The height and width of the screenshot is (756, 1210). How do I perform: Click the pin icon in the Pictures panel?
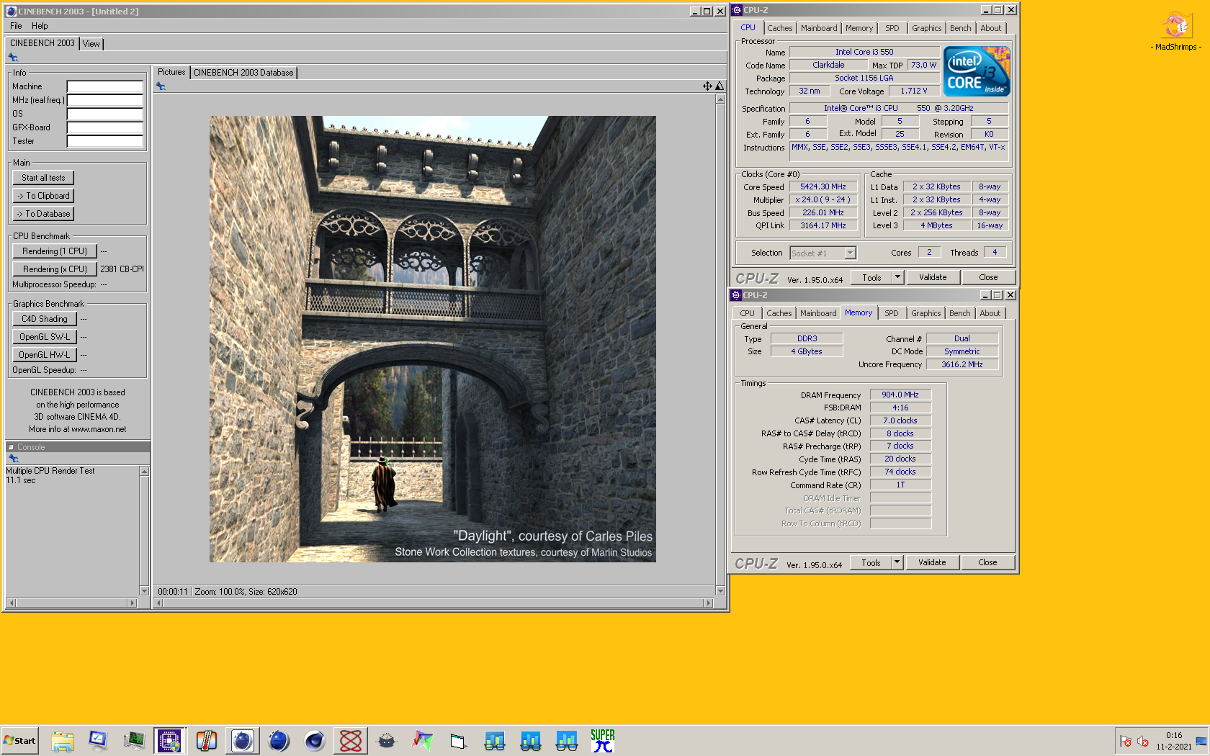[x=161, y=86]
